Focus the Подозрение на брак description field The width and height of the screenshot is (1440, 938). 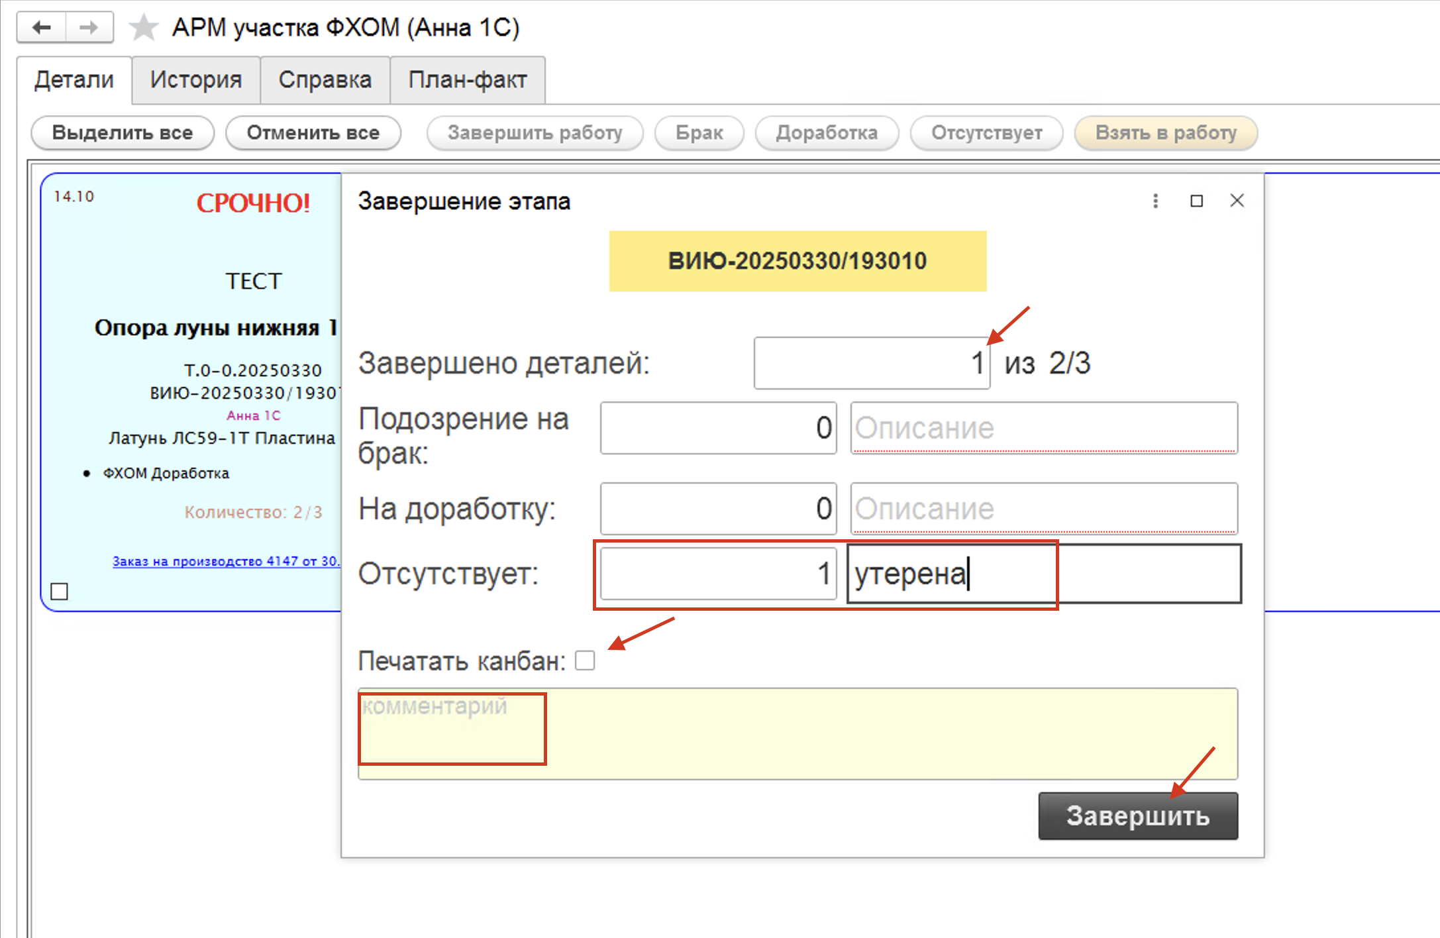(x=1043, y=428)
